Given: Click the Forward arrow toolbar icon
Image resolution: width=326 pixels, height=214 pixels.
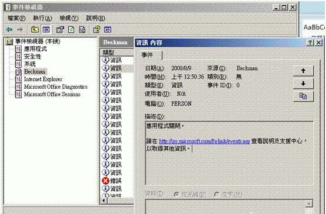Looking at the screenshot, I should [x=20, y=30].
